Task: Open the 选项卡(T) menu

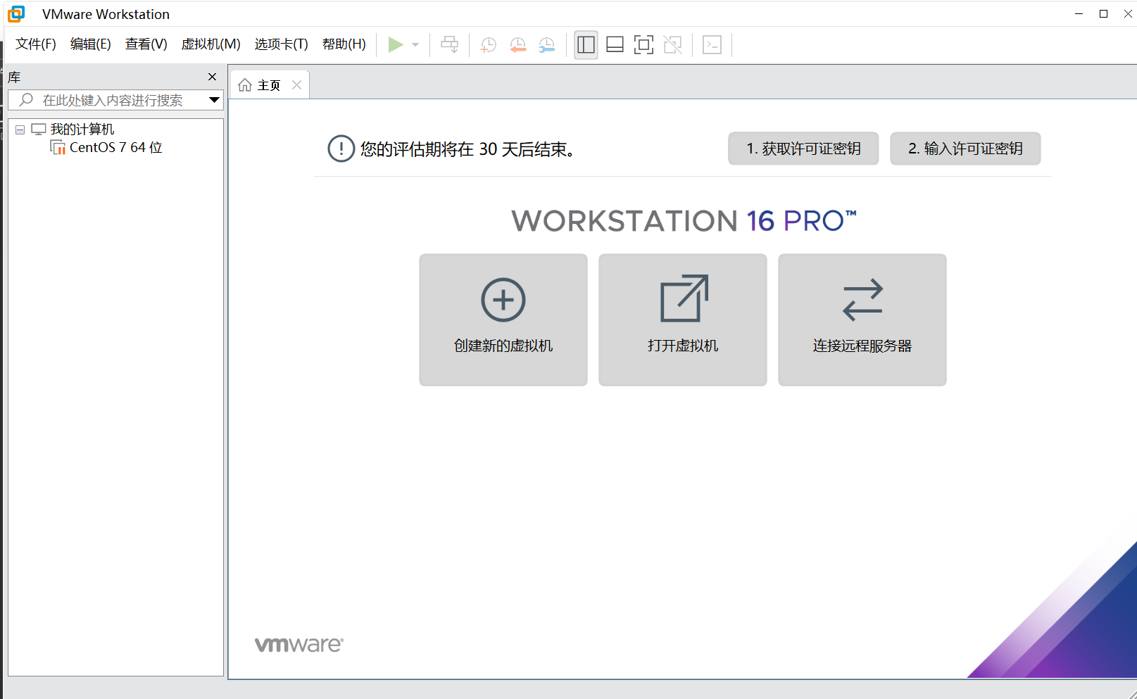Action: pos(282,44)
